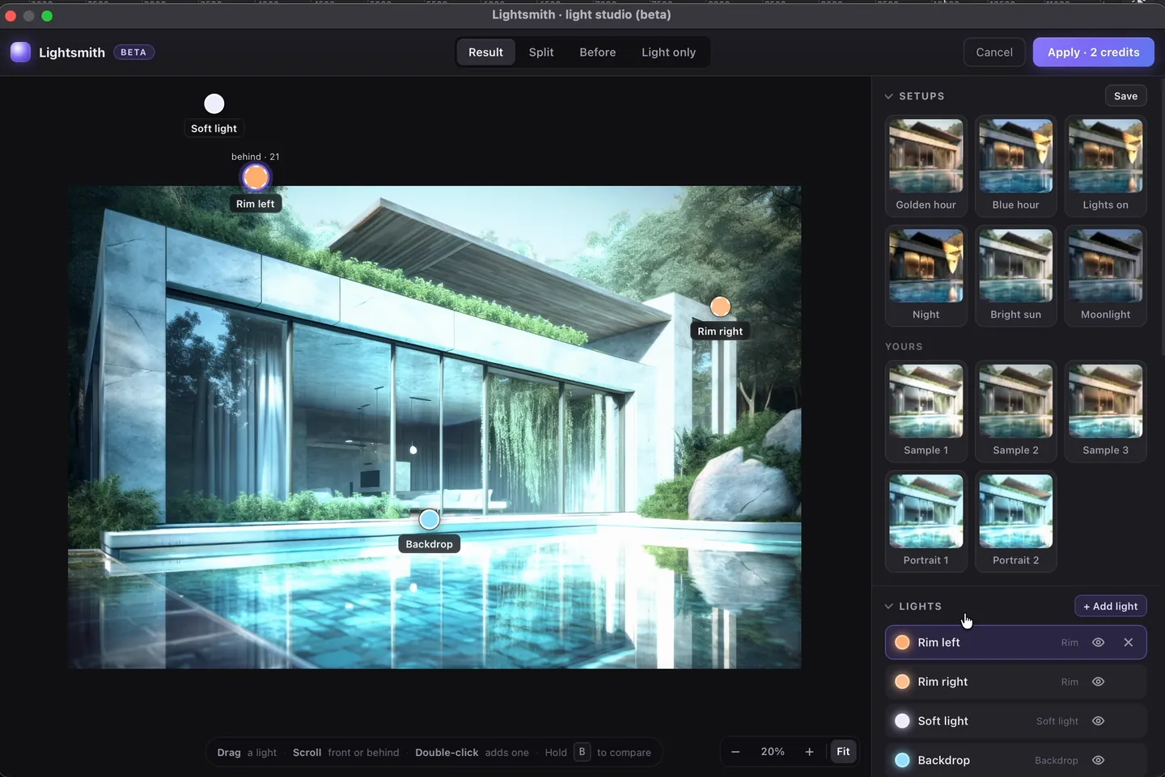
Task: Load the Sample 2 saved setup
Action: click(1016, 411)
